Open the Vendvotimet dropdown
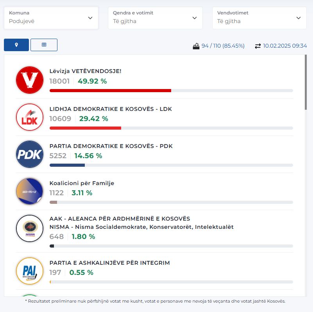Screen dimensions: 313x312 pyautogui.click(x=259, y=18)
